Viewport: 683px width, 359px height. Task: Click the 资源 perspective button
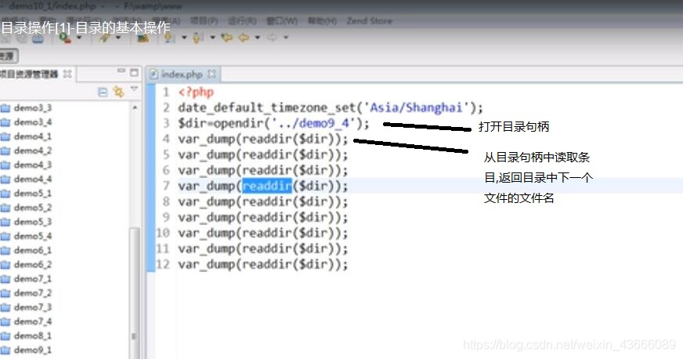point(8,56)
